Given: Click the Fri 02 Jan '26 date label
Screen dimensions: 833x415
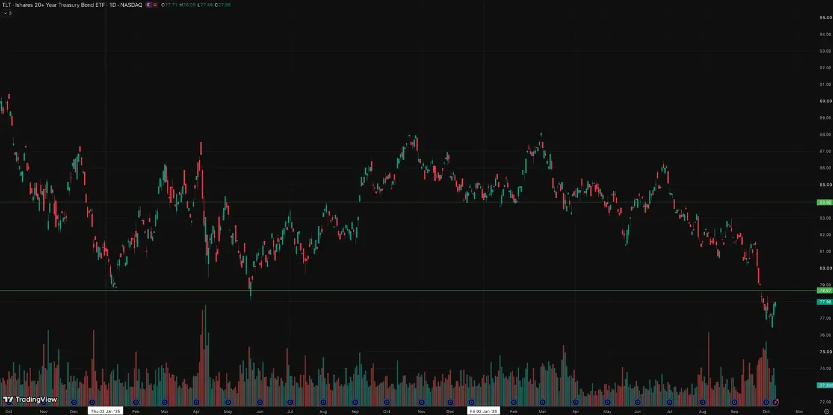Looking at the screenshot, I should [x=483, y=411].
